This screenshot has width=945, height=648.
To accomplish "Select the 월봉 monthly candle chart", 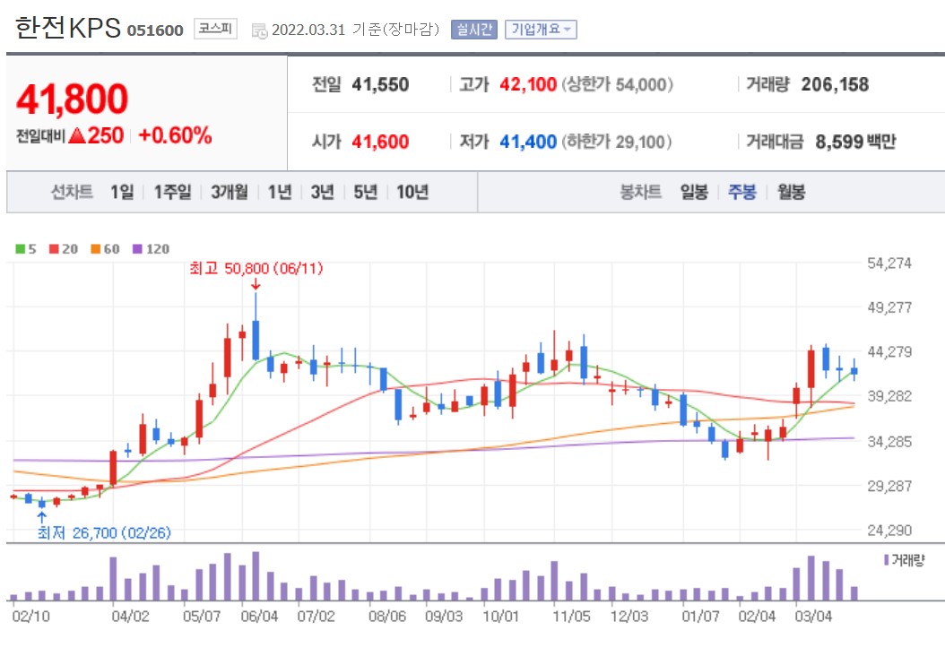I will click(791, 192).
